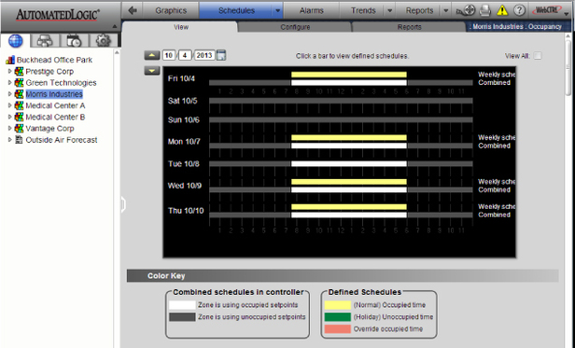Screen dimensions: 575x348
Task: Open the help question mark icon
Action: tap(519, 10)
